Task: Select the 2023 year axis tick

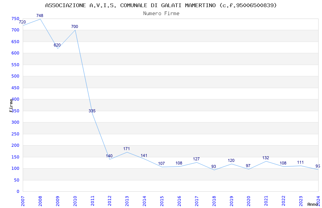Action: tap(301, 201)
